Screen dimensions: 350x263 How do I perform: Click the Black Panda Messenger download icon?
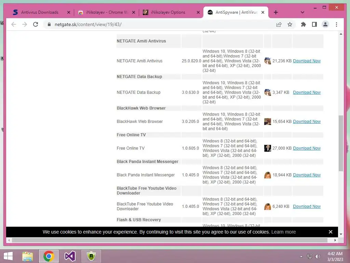(x=267, y=175)
